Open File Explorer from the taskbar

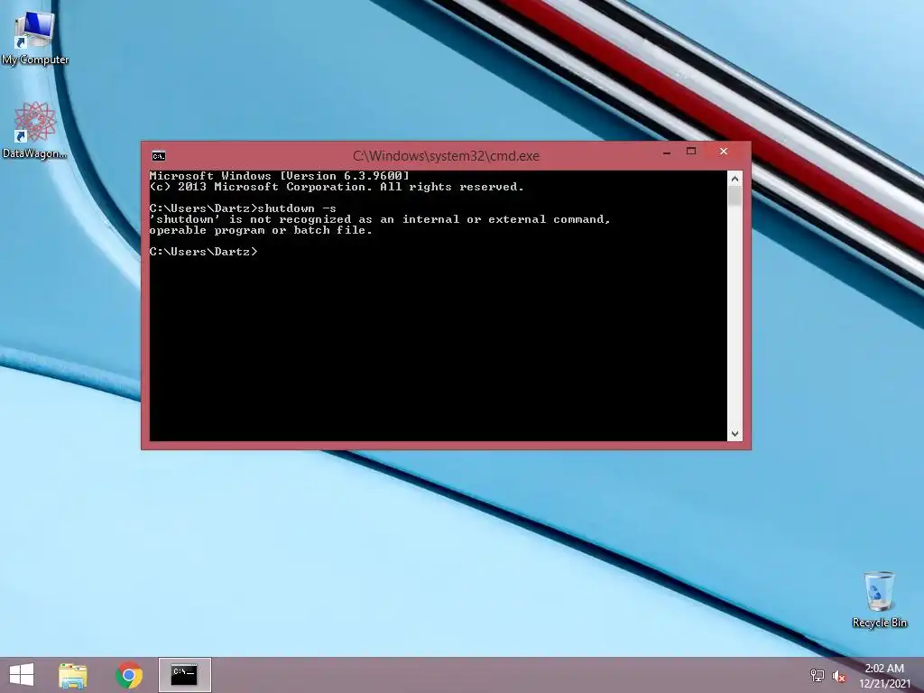point(73,675)
